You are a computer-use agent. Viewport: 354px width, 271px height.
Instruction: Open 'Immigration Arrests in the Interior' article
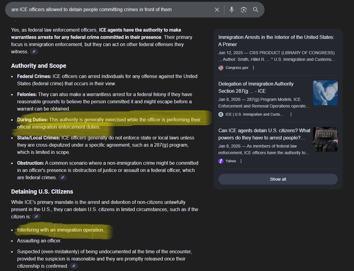[276, 41]
